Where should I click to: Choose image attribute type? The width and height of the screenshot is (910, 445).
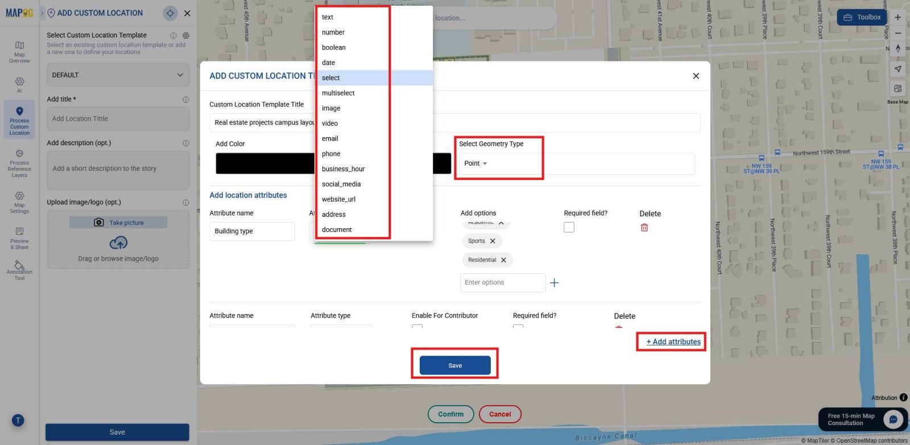(x=374, y=108)
